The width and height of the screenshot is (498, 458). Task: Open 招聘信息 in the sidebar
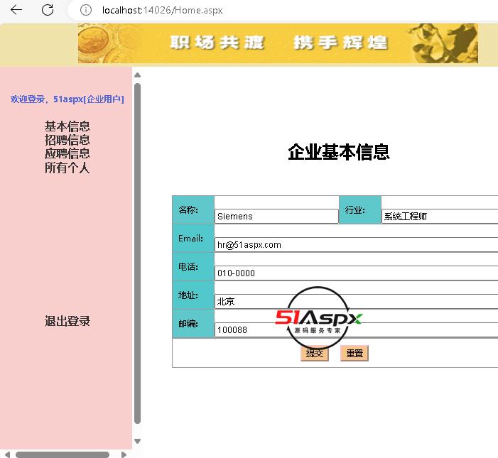67,140
